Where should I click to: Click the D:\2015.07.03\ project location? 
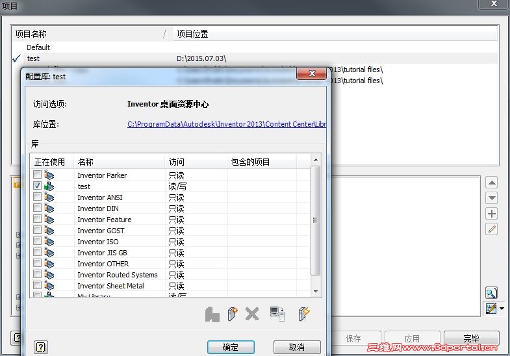pos(201,58)
